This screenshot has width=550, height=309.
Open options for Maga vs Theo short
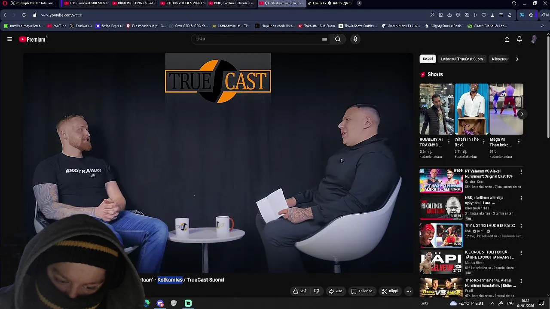pyautogui.click(x=519, y=142)
